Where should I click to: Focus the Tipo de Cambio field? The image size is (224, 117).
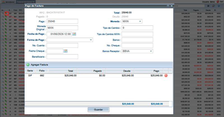tap(137, 28)
